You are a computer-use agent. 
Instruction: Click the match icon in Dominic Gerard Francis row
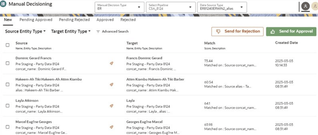111,63
